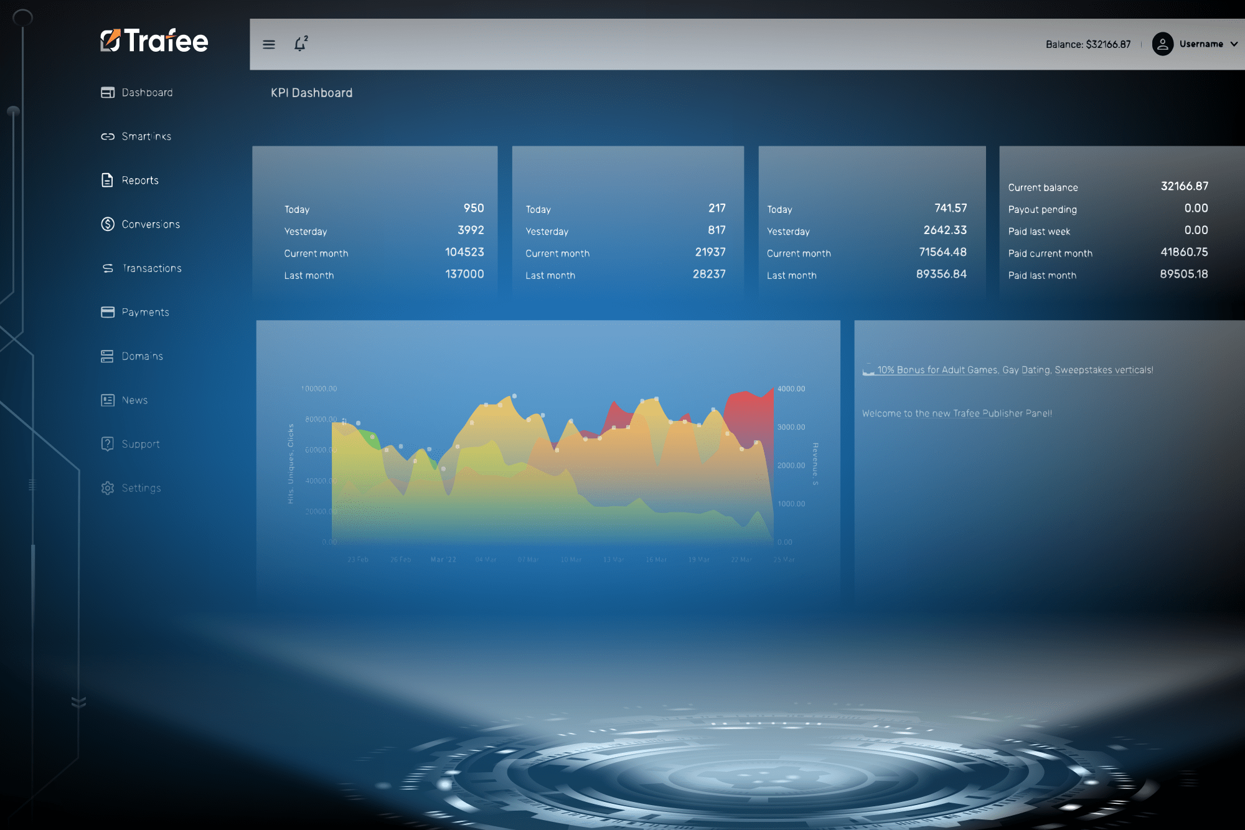This screenshot has height=830, width=1245.
Task: Click the Paid last week label
Action: (1039, 232)
